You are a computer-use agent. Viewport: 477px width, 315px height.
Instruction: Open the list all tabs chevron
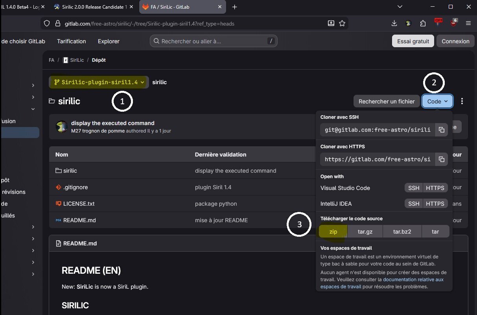[x=400, y=7]
